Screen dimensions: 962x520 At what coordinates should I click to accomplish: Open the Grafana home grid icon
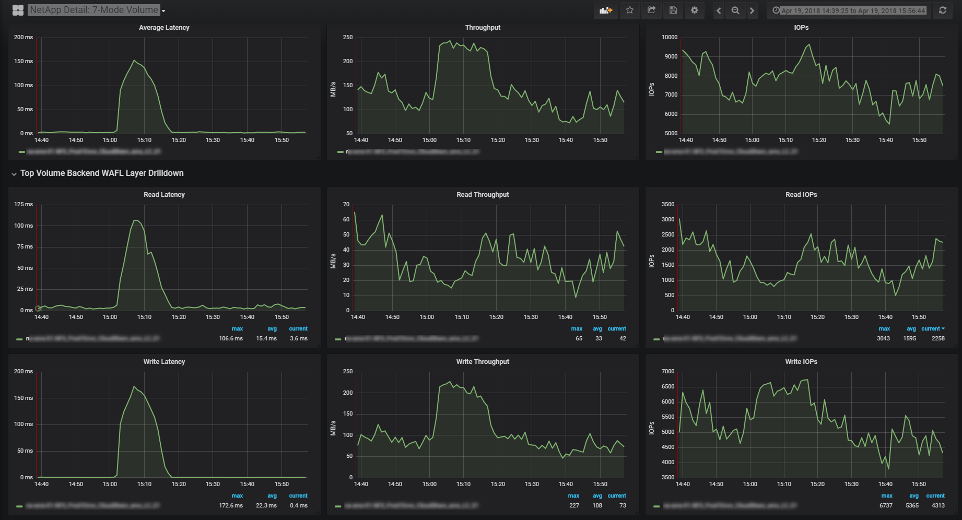tap(18, 10)
